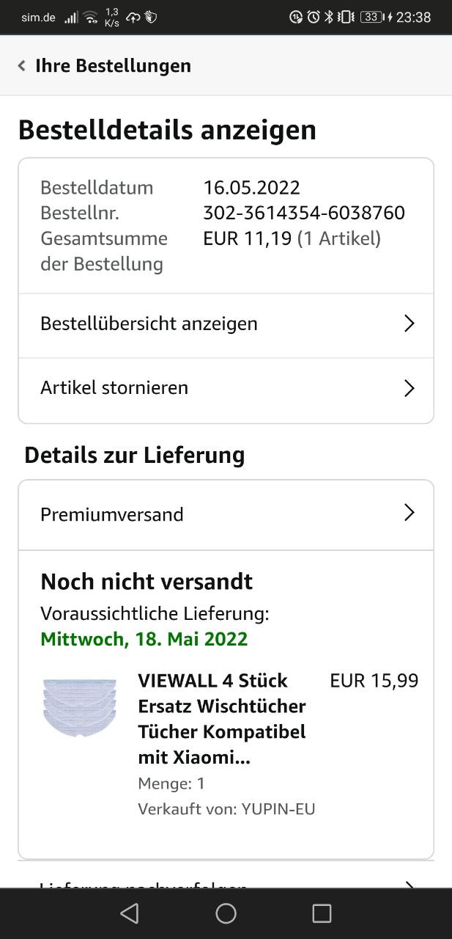The height and width of the screenshot is (939, 452).
Task: Expand Premiumversand chevron
Action: 410,513
